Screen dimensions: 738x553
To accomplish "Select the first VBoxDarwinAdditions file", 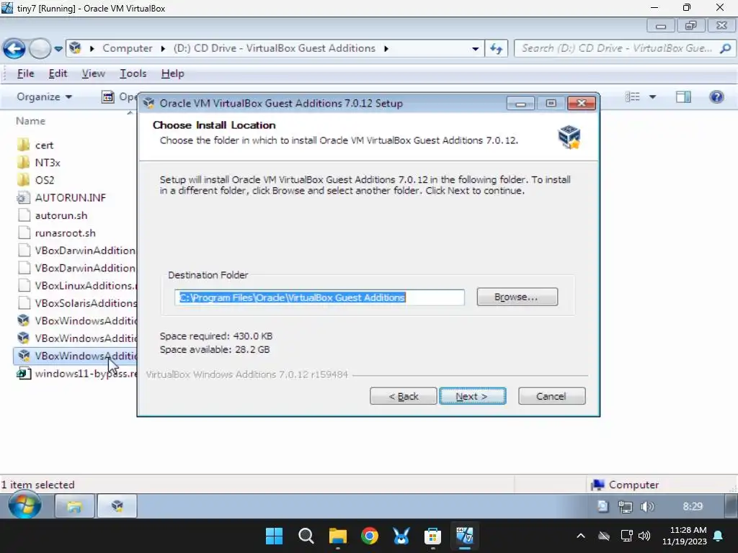I will 76,251.
